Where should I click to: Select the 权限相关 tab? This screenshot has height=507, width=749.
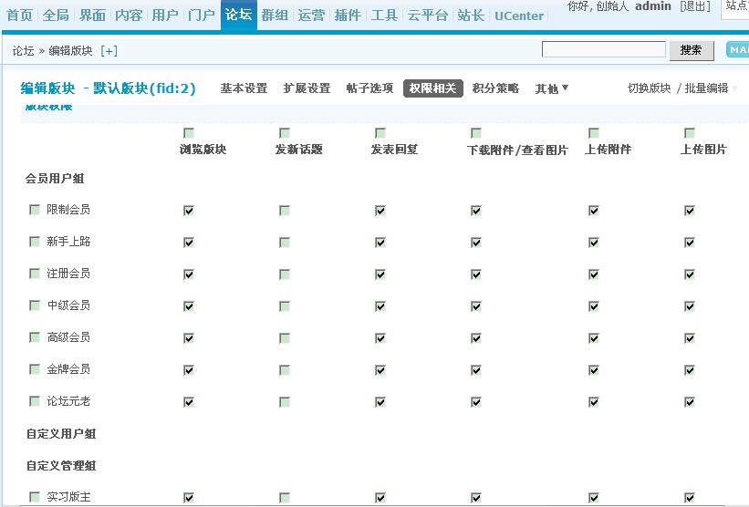click(x=432, y=88)
